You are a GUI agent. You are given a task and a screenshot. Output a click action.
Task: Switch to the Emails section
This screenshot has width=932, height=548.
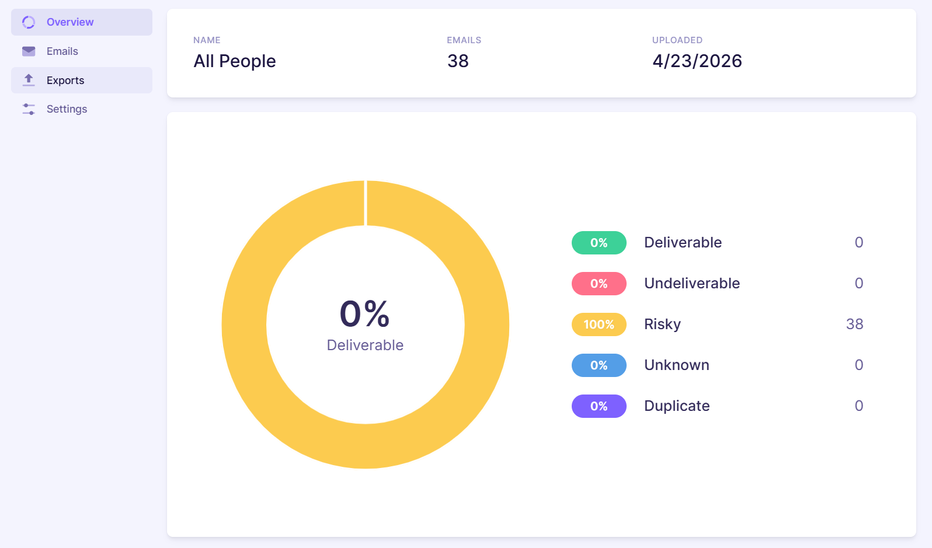[x=82, y=51]
